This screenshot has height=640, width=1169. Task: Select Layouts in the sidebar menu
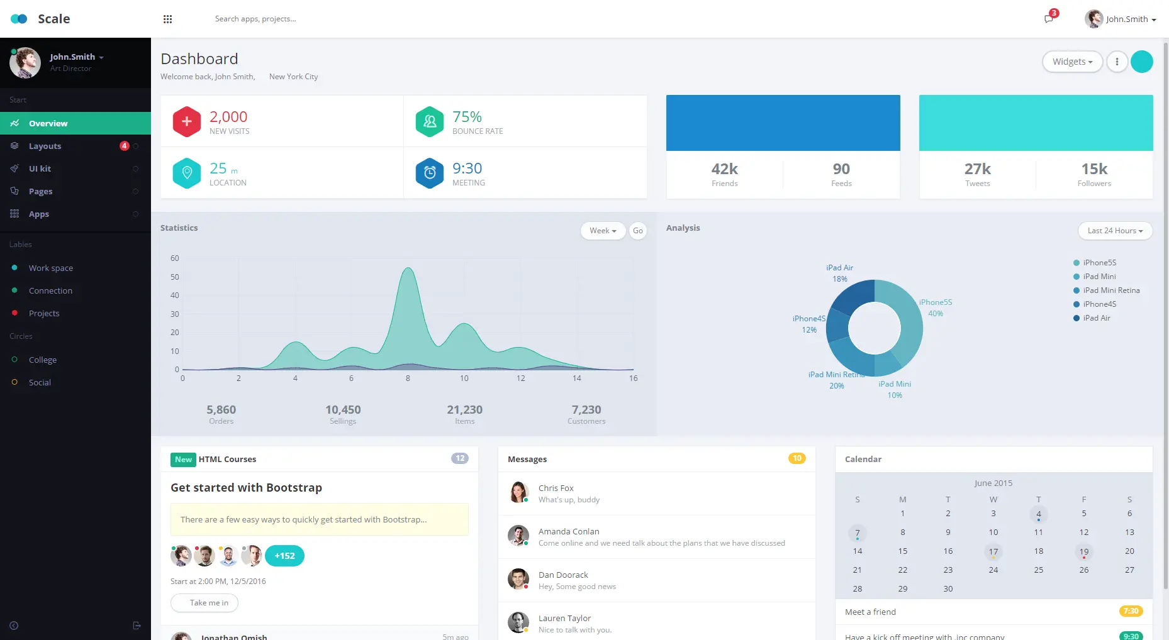click(45, 146)
